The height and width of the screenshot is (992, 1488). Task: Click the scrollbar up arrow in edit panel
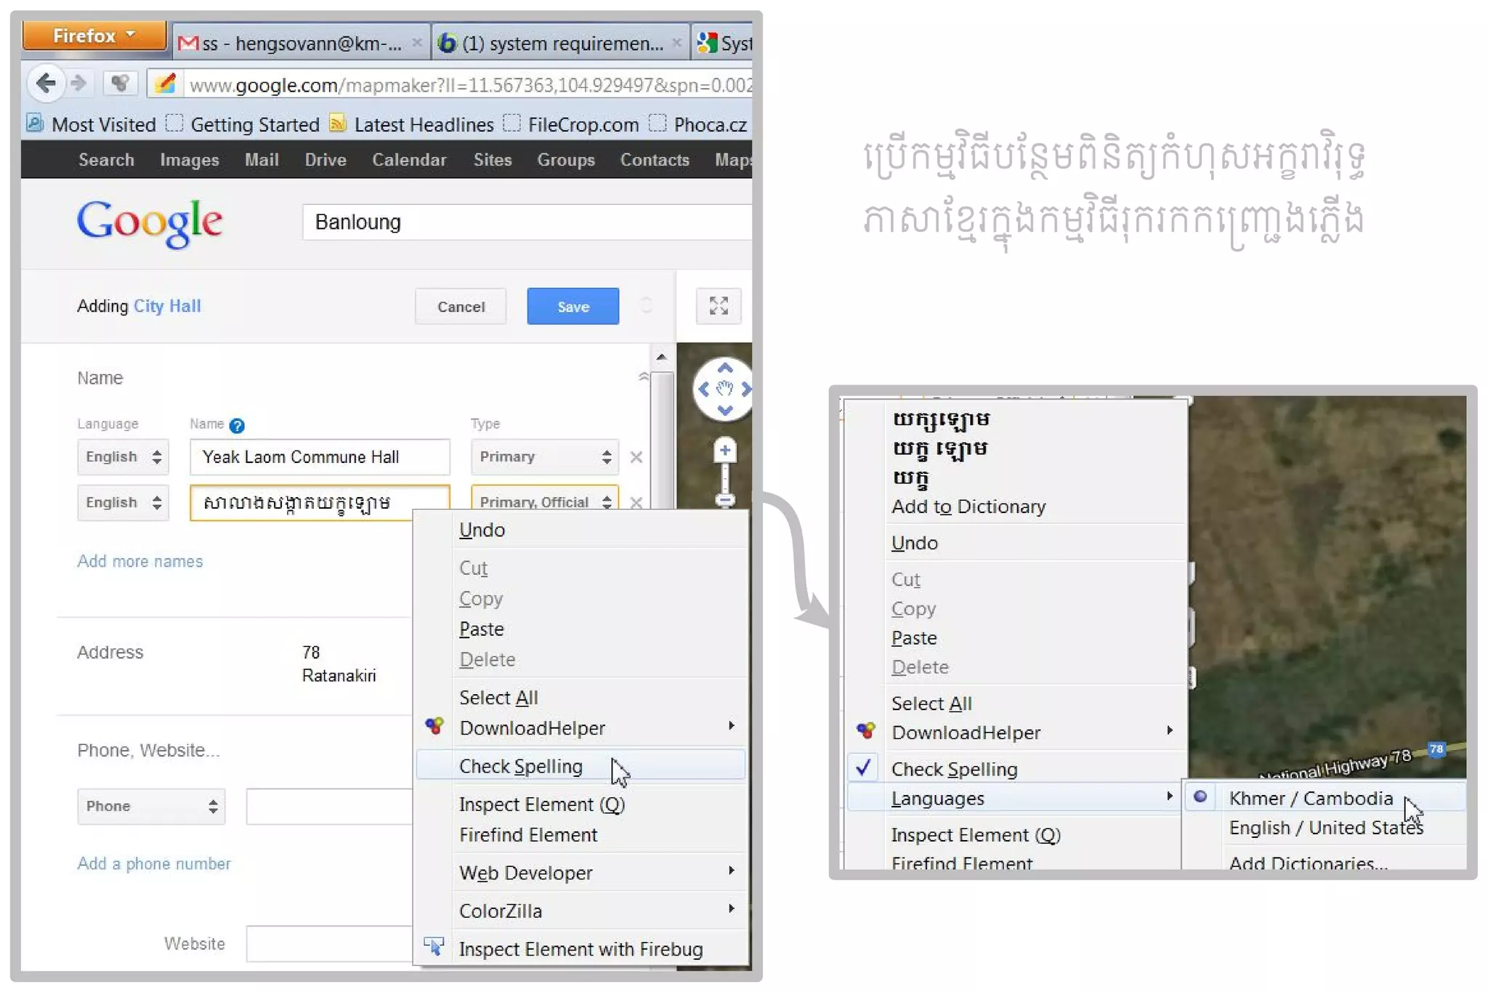[661, 357]
